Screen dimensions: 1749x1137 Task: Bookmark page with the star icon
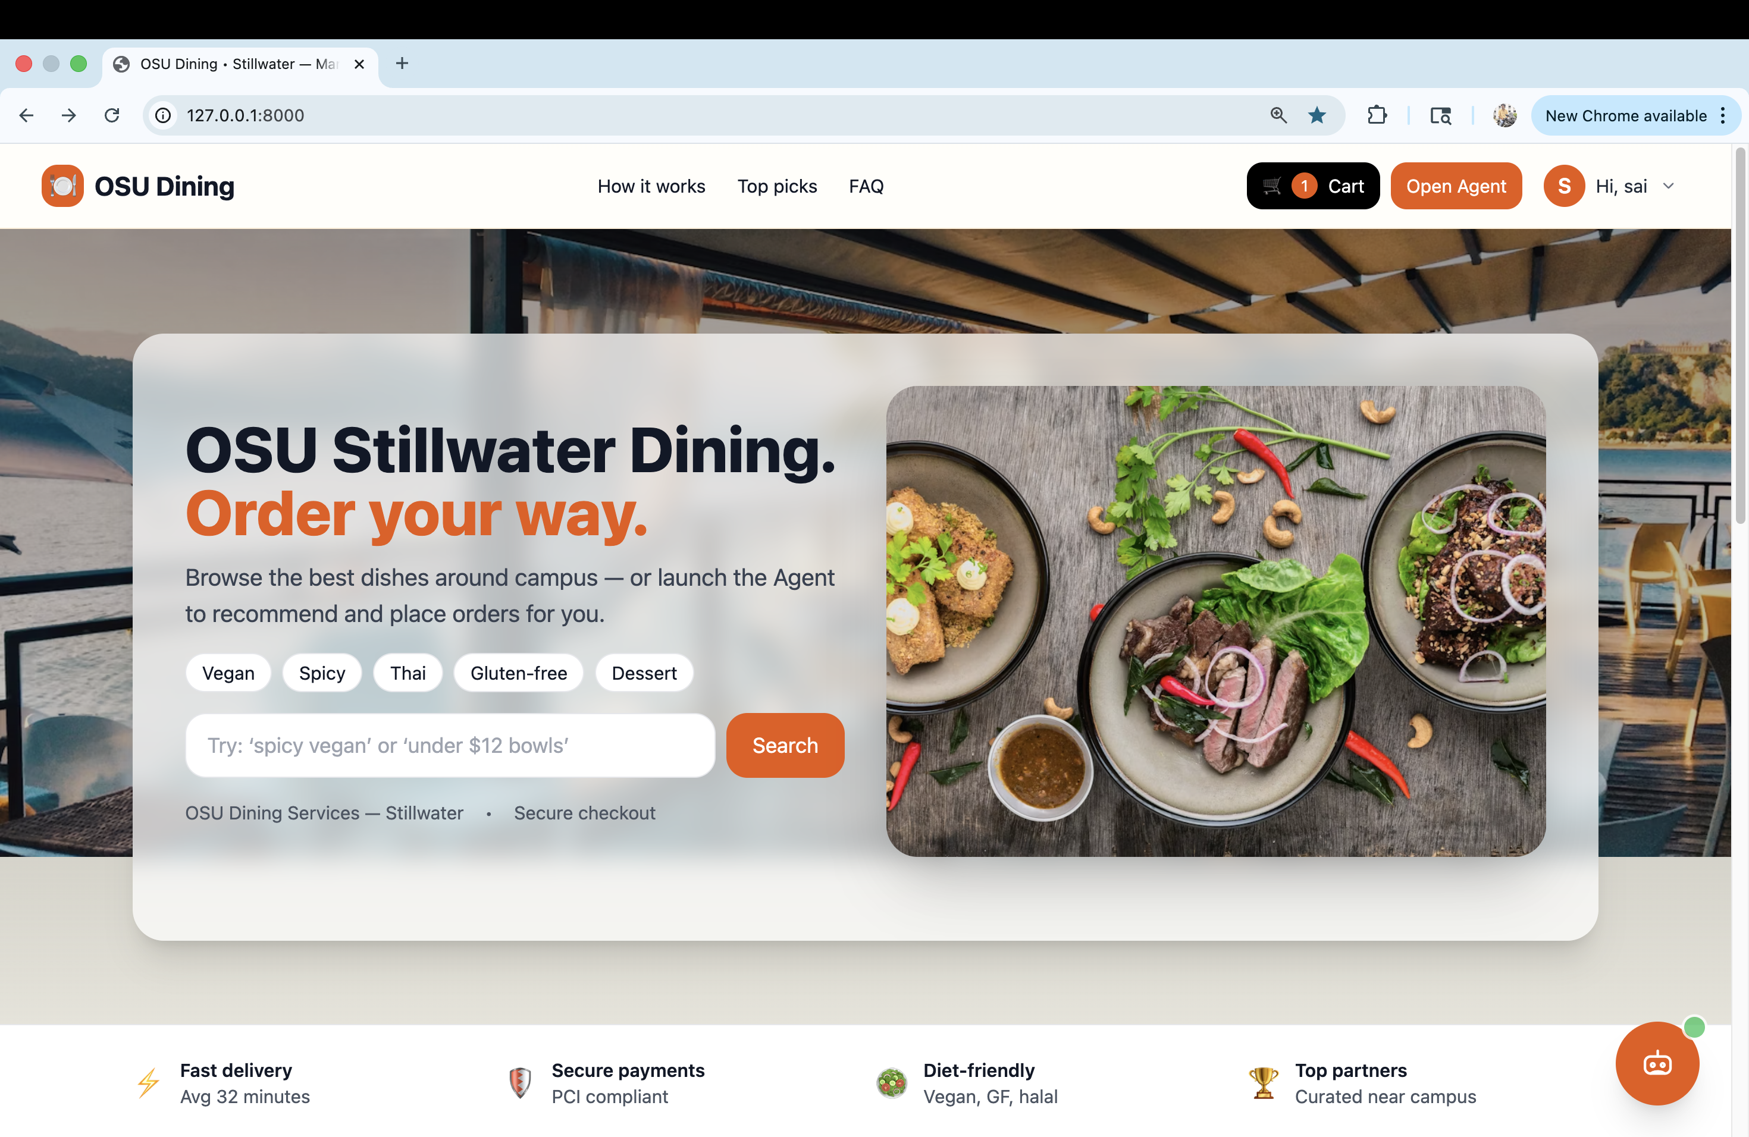[x=1317, y=115]
